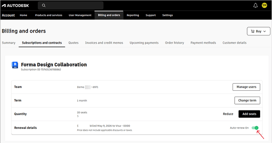Click the Renewal details row label

[x=26, y=128]
